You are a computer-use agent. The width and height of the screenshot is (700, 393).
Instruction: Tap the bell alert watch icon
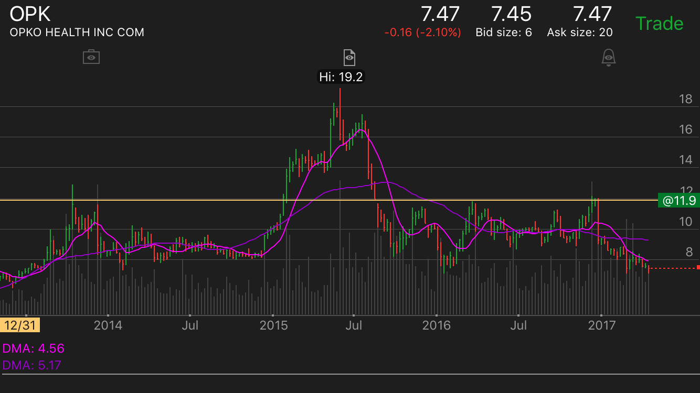608,57
